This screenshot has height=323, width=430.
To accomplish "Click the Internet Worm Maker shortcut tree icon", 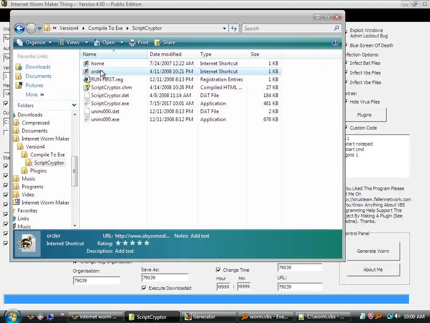I will point(17,202).
